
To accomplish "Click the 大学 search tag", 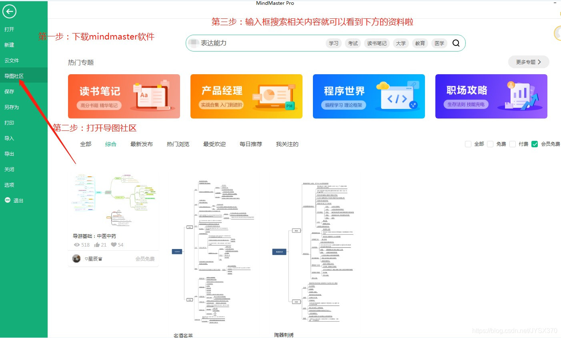I will pyautogui.click(x=401, y=43).
